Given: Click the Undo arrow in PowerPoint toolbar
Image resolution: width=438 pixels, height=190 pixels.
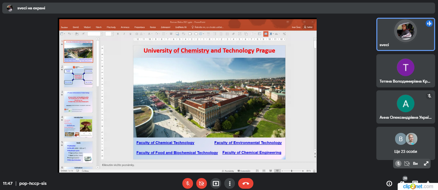Looking at the screenshot, I should coord(69,34).
